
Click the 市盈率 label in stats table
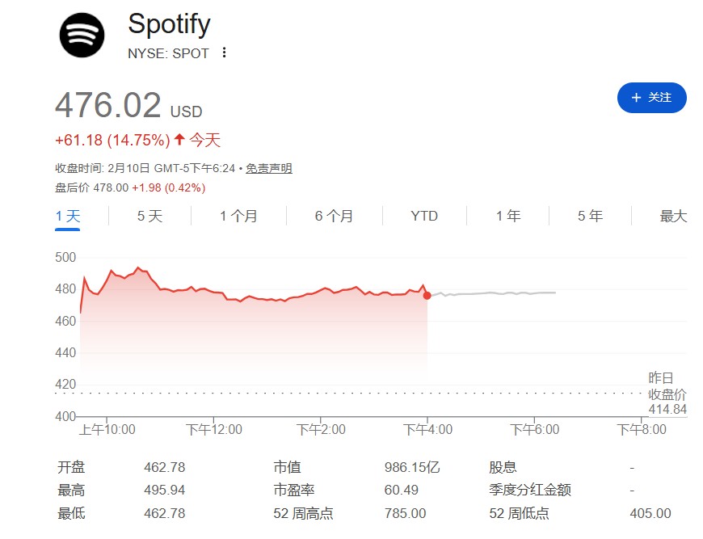click(292, 490)
